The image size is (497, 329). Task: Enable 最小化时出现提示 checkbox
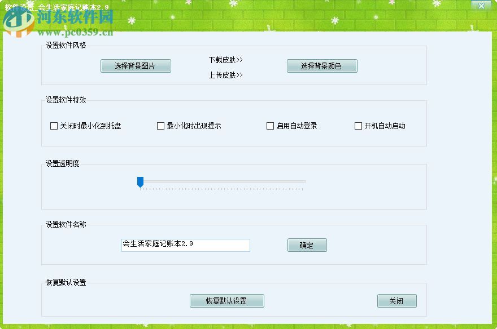pyautogui.click(x=160, y=126)
